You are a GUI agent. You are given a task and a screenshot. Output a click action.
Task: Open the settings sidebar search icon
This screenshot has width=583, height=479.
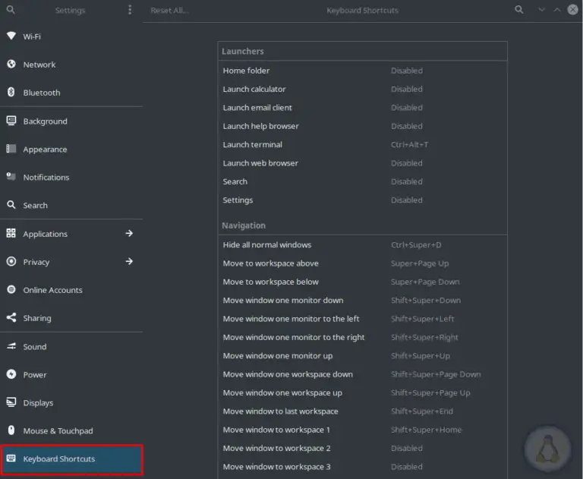point(11,11)
